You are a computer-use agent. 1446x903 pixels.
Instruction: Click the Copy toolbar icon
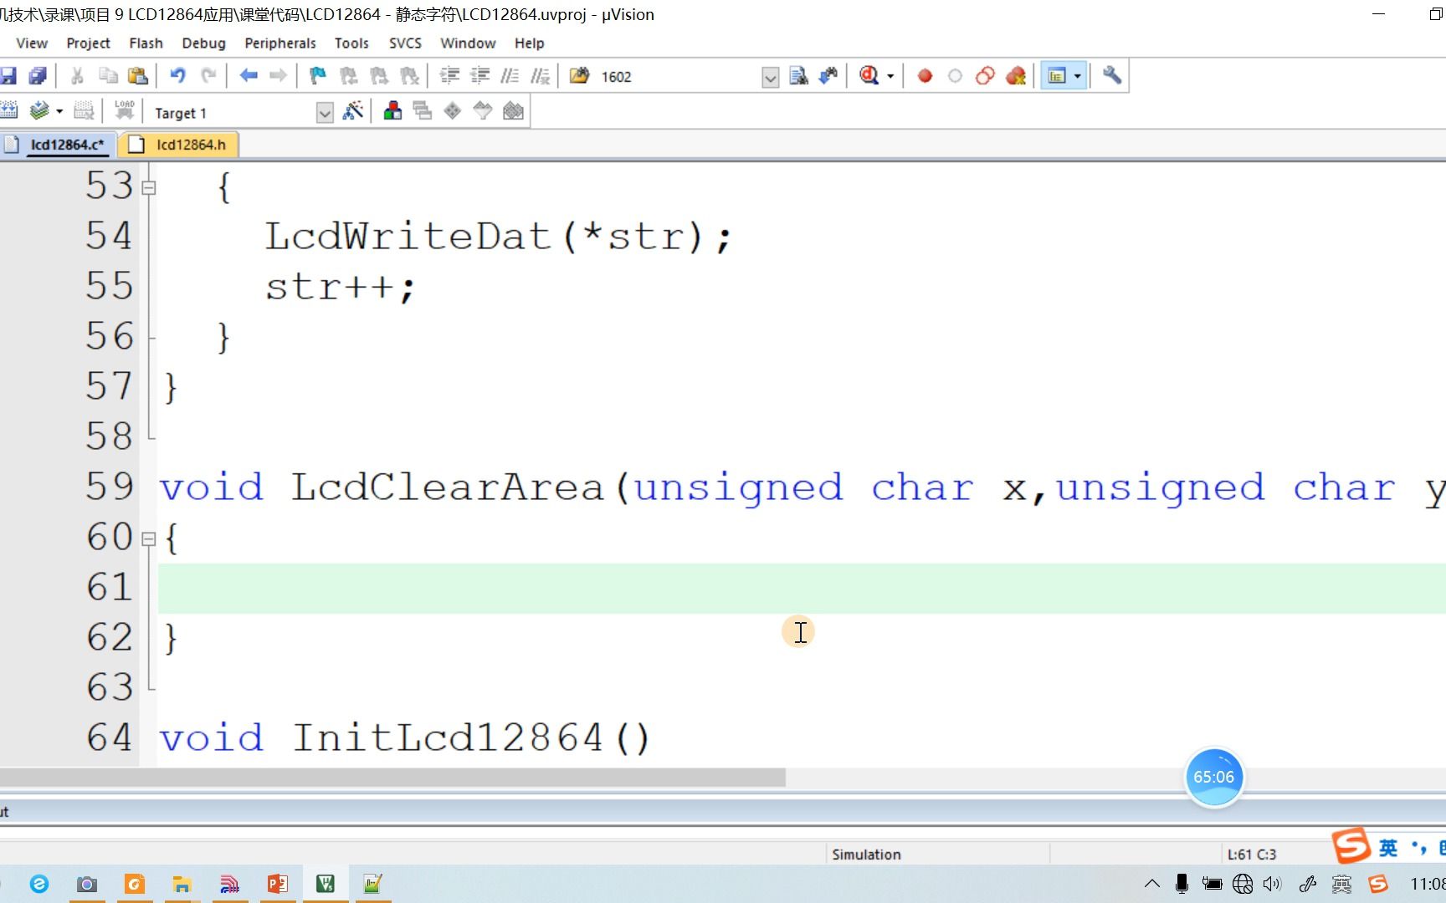tap(108, 76)
